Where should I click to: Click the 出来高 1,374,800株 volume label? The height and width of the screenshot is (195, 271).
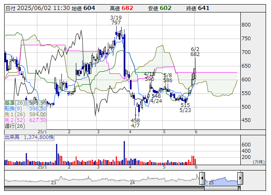tap(29, 137)
